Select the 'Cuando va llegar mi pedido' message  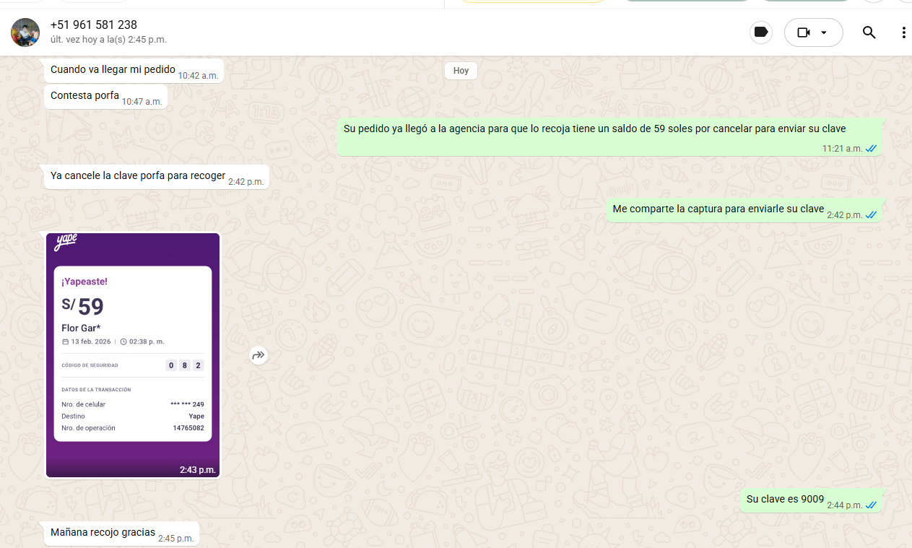tap(113, 70)
